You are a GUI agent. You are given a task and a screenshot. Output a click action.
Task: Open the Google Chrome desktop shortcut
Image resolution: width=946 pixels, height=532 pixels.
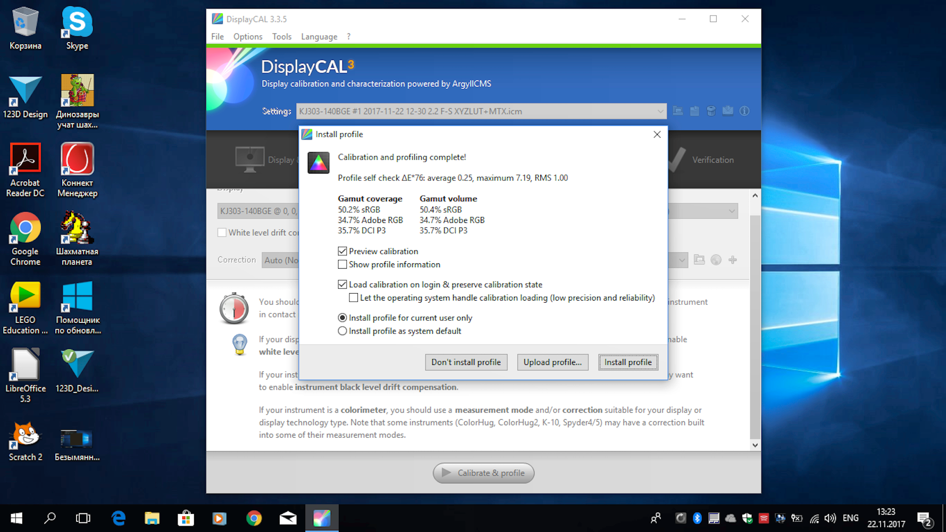(x=25, y=239)
